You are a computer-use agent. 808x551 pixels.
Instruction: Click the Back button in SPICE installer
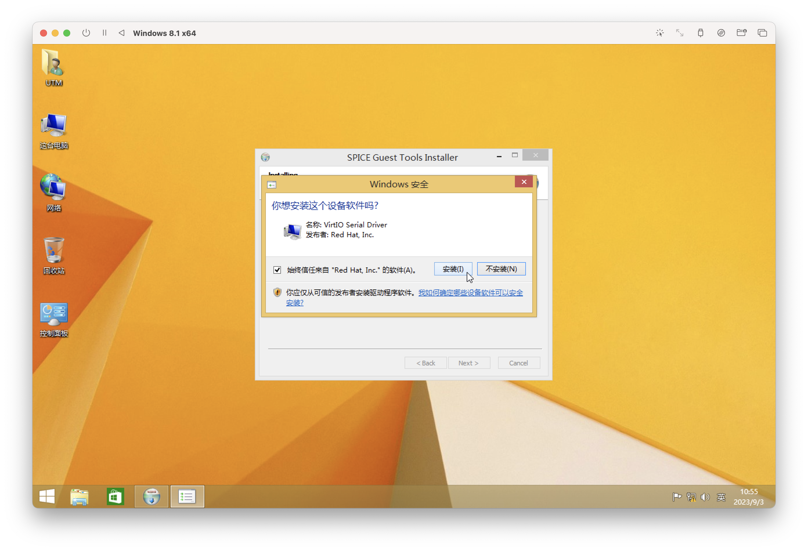tap(425, 363)
